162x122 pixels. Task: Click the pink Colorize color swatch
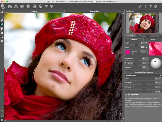click(x=128, y=52)
